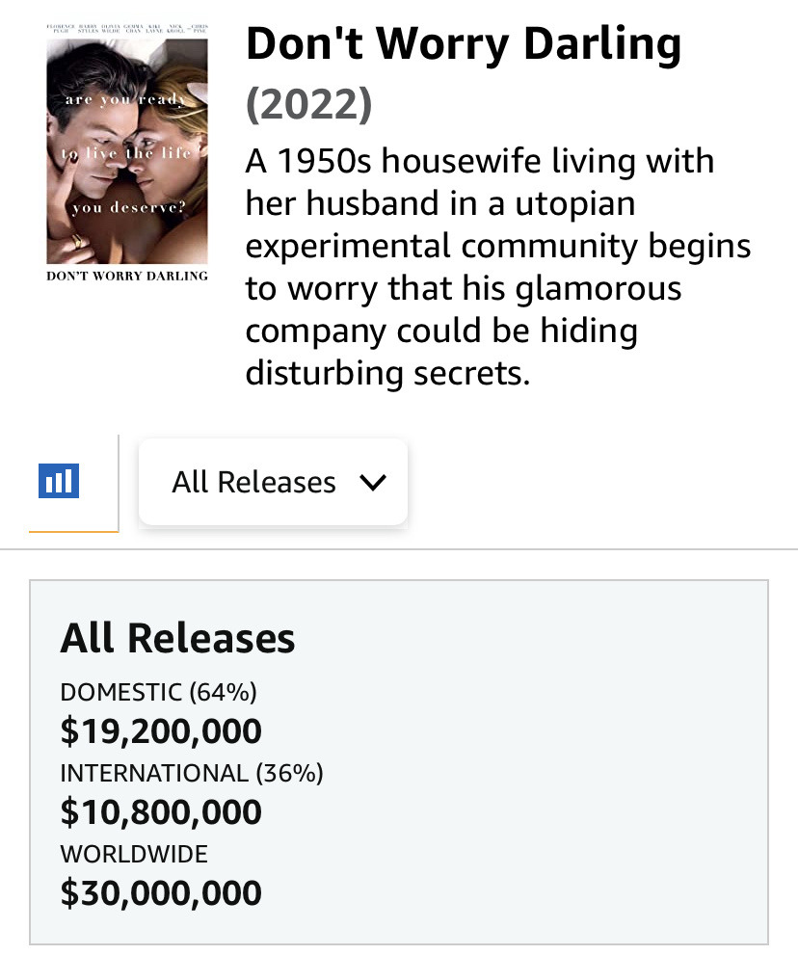Click the (2022) release year

point(308,104)
